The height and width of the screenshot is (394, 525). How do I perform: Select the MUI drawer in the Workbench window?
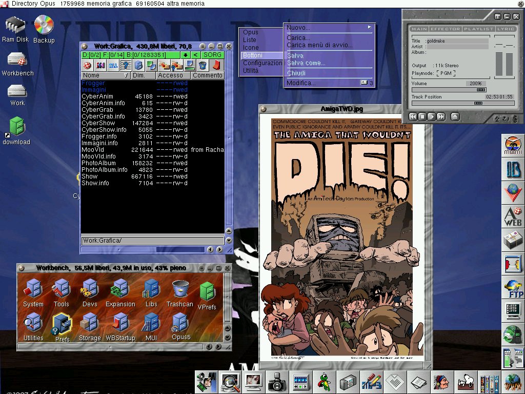(x=151, y=327)
